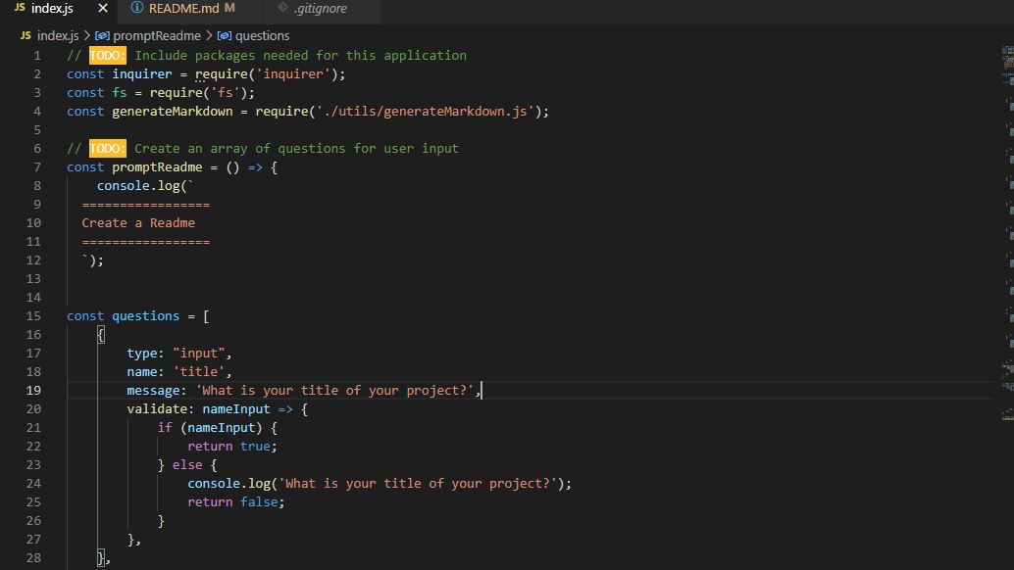Select line number 19 in the gutter
The image size is (1014, 570).
coord(34,390)
